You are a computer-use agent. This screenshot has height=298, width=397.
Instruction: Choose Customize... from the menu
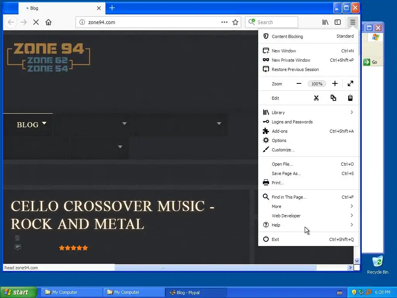pos(308,150)
